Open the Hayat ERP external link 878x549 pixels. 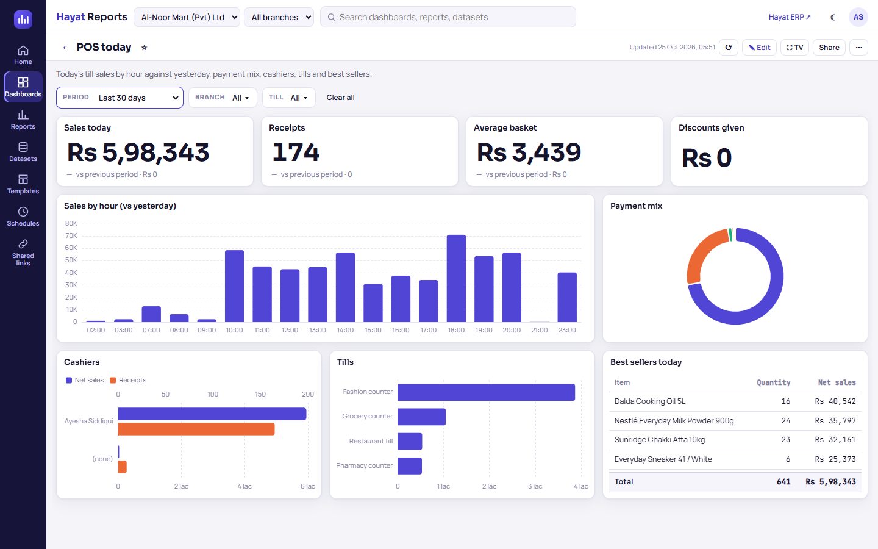click(x=790, y=17)
